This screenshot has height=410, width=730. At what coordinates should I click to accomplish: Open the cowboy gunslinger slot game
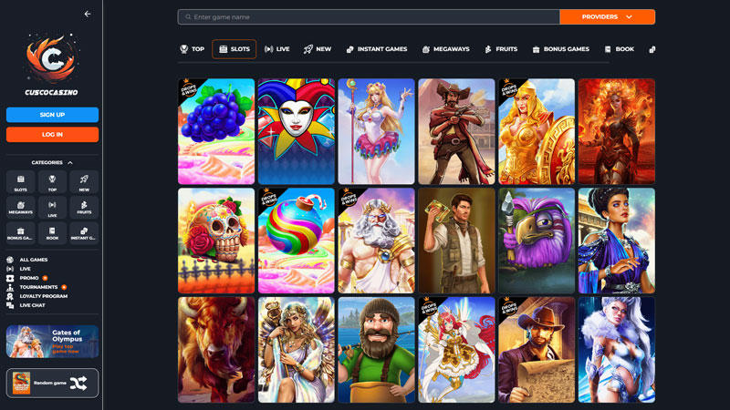coord(456,131)
